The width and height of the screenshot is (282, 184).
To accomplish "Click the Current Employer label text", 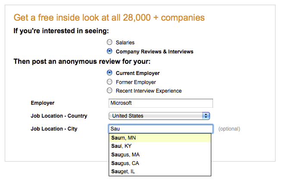I will (138, 73).
